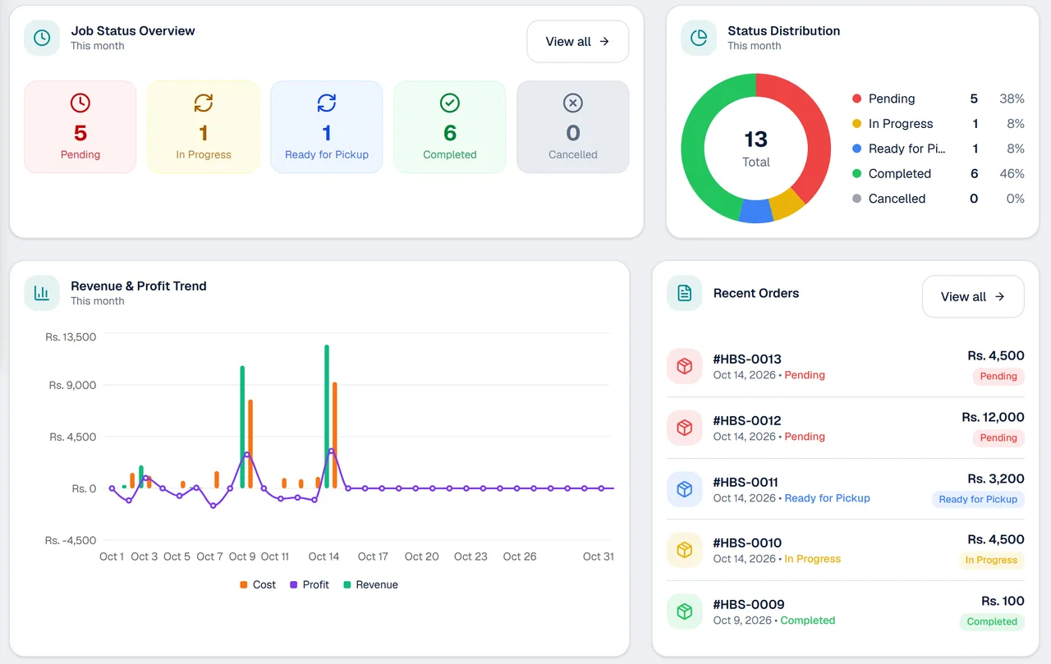This screenshot has width=1051, height=664.
Task: Click the Rs. 100 amount on #HBS-0009
Action: click(x=1003, y=601)
